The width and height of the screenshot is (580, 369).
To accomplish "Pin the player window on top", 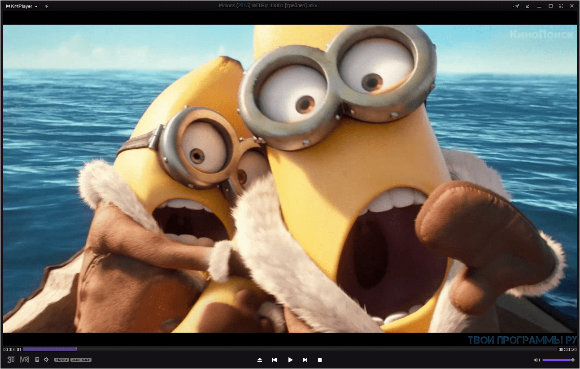I will pos(516,6).
